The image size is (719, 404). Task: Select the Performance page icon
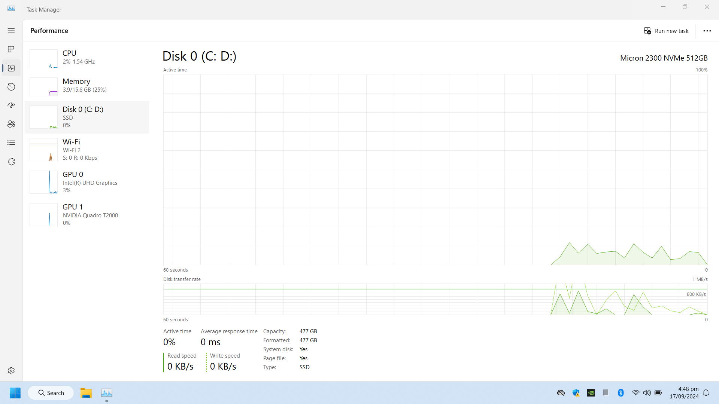[x=11, y=68]
